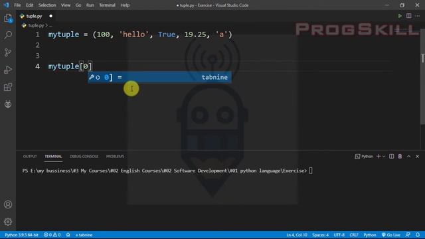Click the home icon in status bar
The image size is (425, 239).
click(68, 235)
